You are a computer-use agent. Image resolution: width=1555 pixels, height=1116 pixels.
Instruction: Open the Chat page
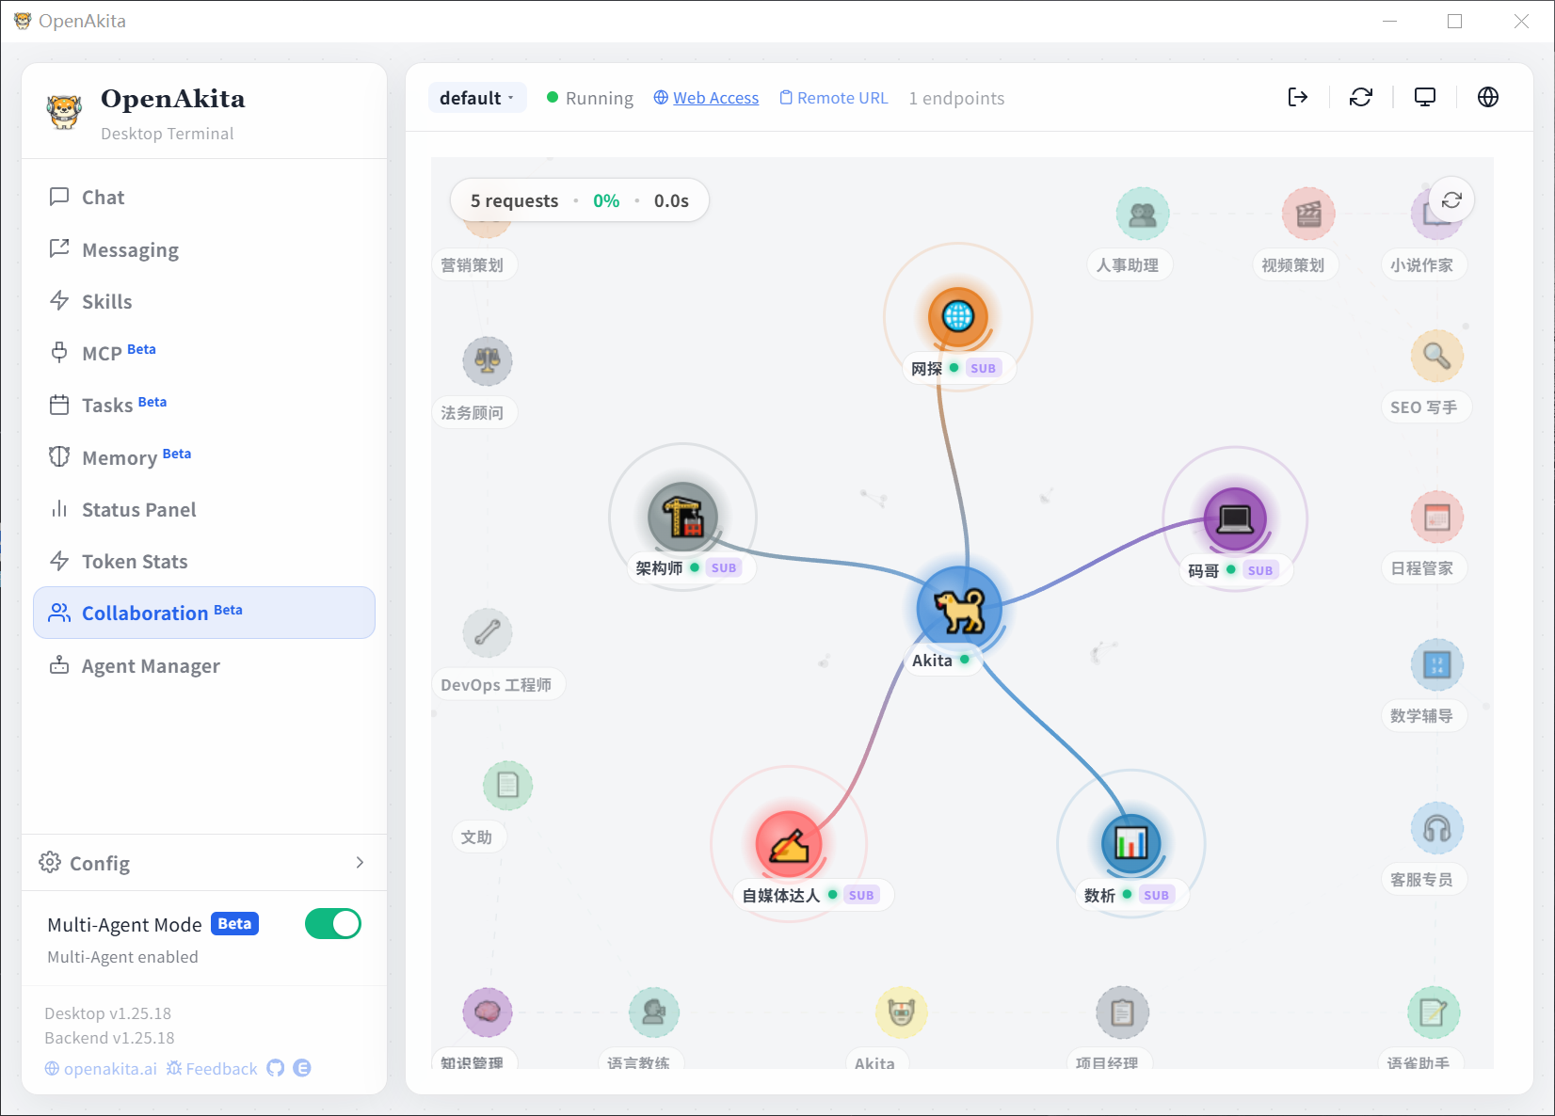pyautogui.click(x=204, y=198)
